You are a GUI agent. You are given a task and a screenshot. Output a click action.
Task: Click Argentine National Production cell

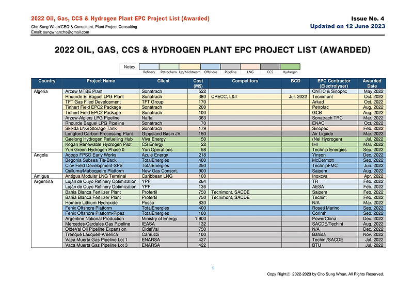[x=101, y=218]
